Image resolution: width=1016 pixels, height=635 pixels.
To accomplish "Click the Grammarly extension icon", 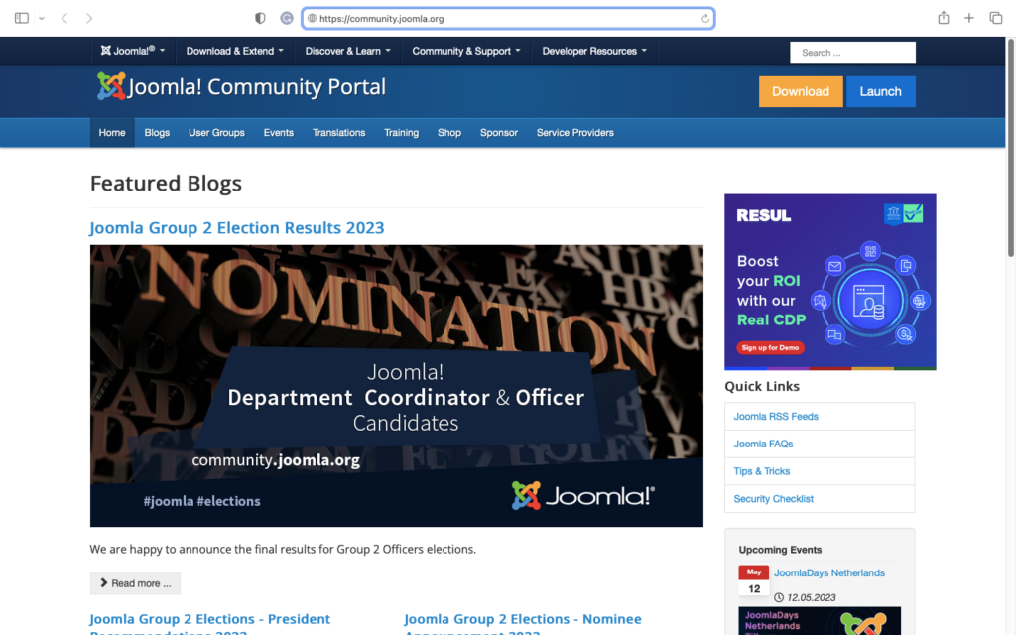I will pos(287,18).
